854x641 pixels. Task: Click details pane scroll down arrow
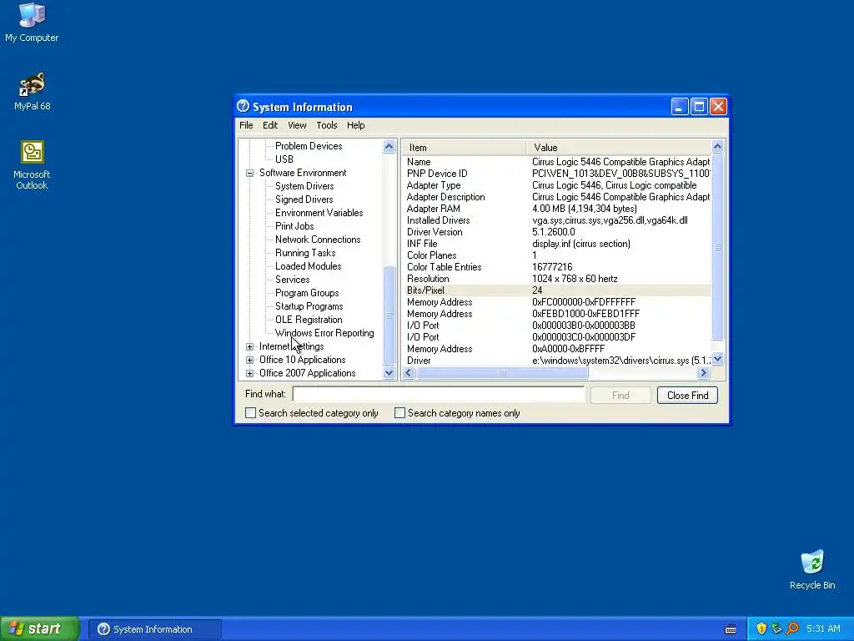(717, 359)
